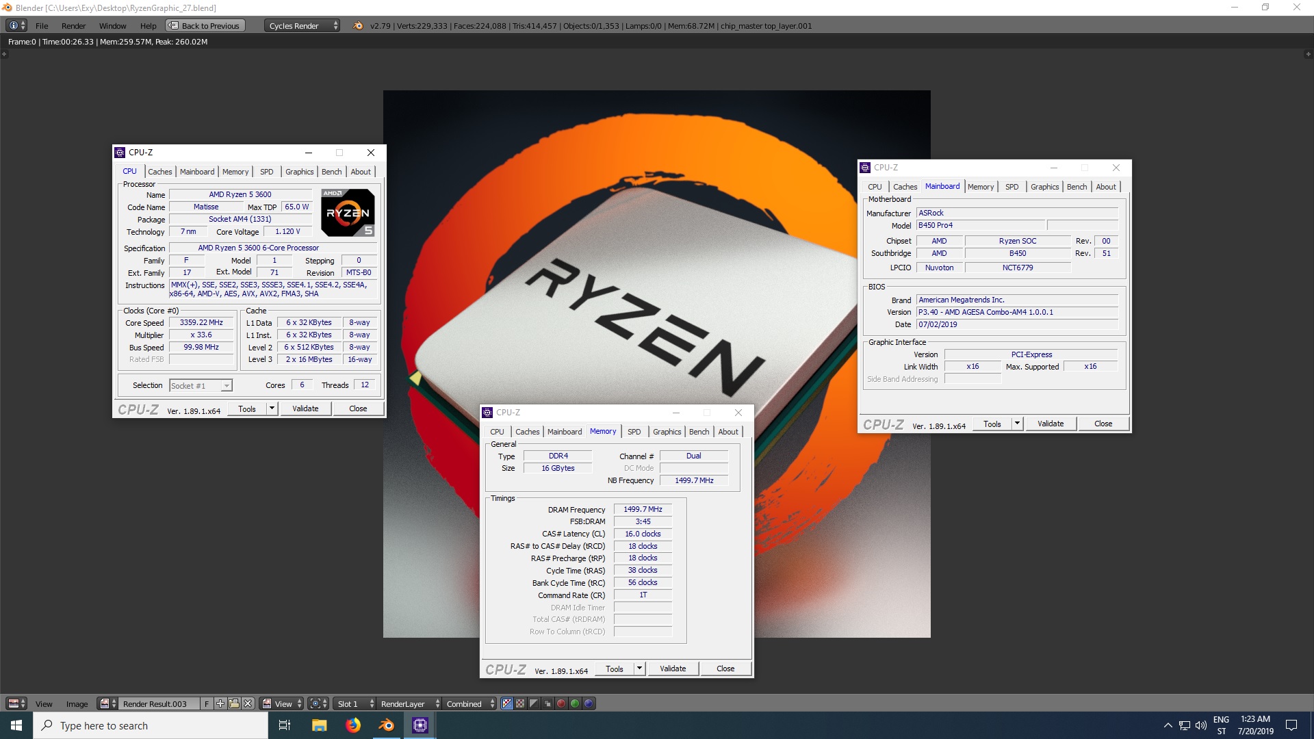
Task: Open the Socket #1 selection dropdown
Action: 201,386
